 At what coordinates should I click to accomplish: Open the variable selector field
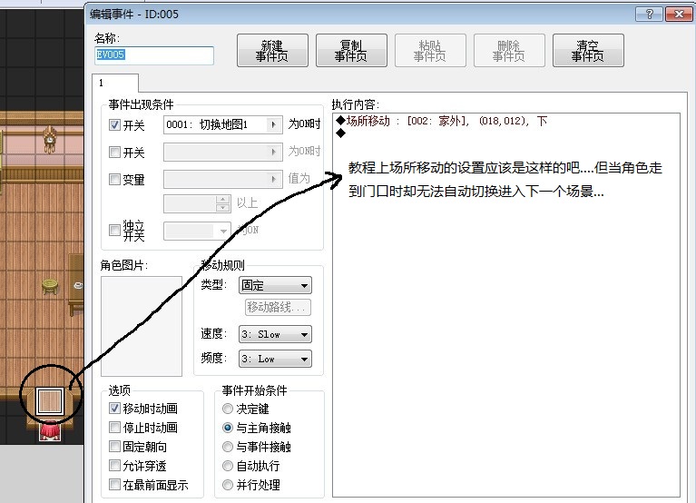click(223, 179)
